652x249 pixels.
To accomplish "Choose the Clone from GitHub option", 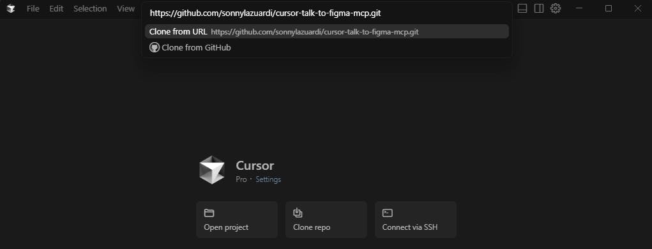I will click(327, 47).
